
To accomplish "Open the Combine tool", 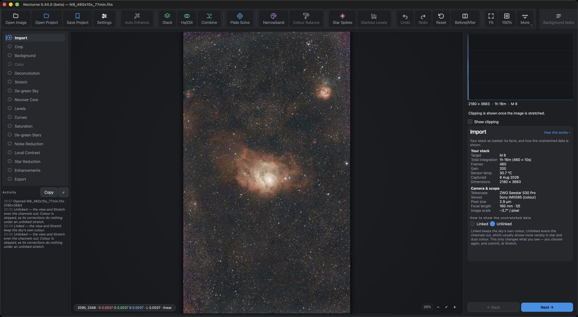I will coord(209,19).
